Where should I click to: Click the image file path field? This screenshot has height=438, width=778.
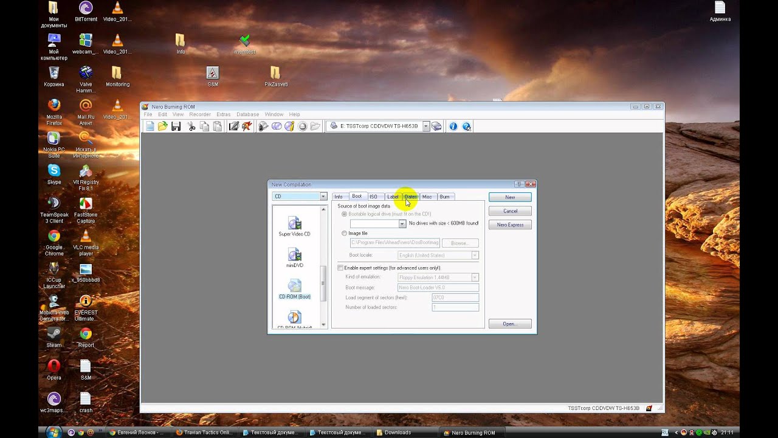[x=394, y=243]
